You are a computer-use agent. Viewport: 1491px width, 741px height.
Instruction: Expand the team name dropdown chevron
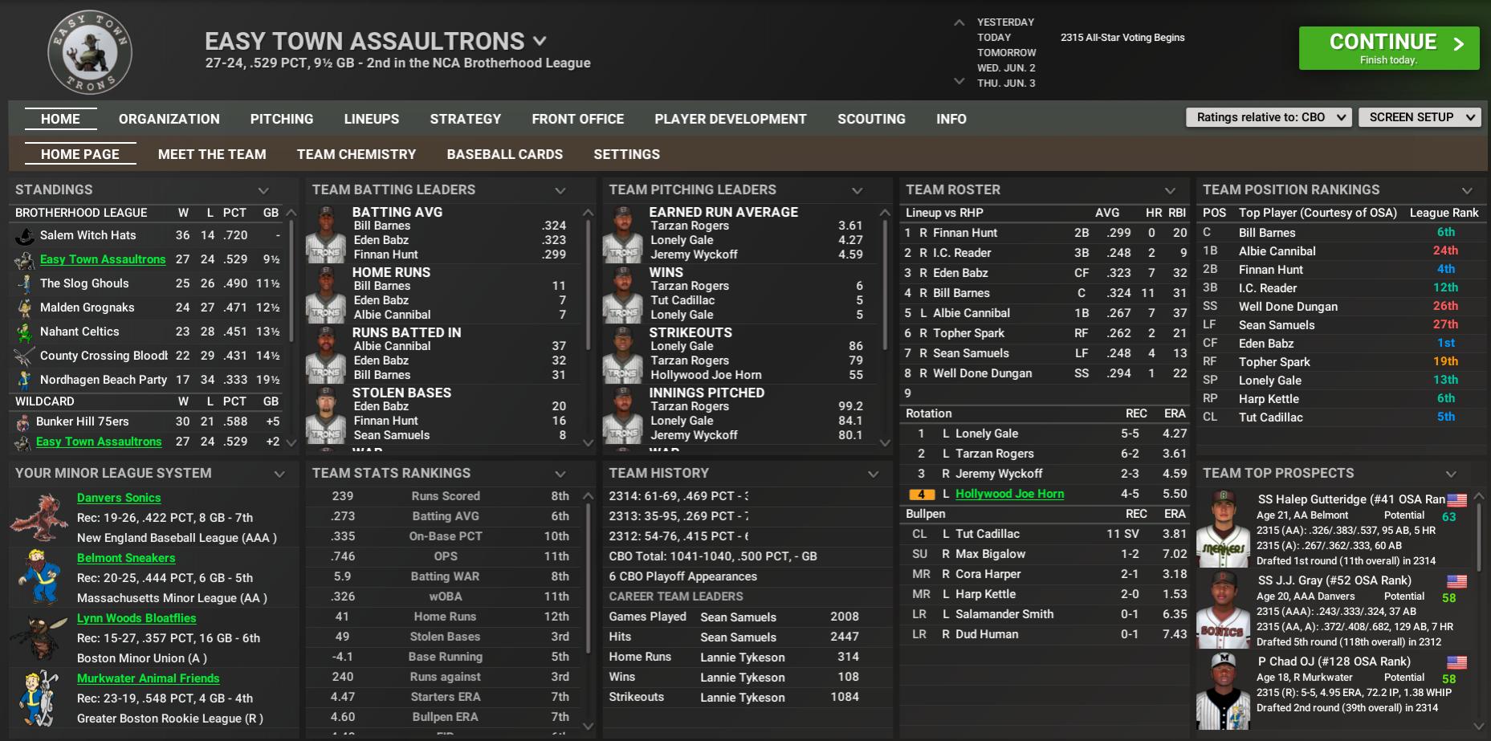coord(540,41)
